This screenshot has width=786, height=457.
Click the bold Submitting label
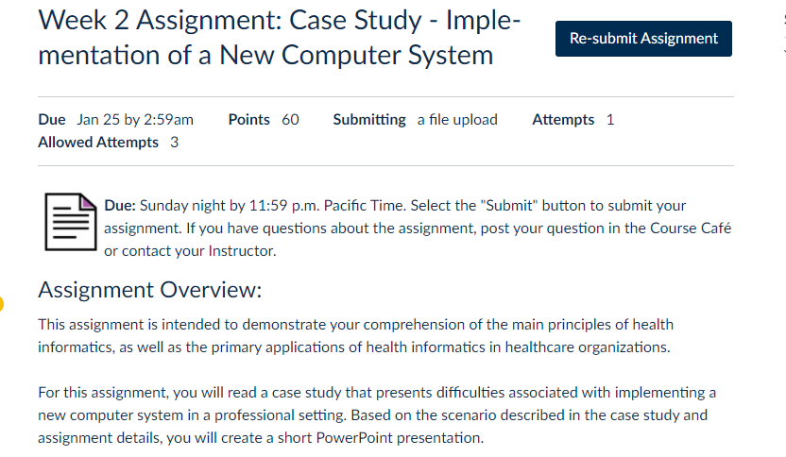[369, 119]
